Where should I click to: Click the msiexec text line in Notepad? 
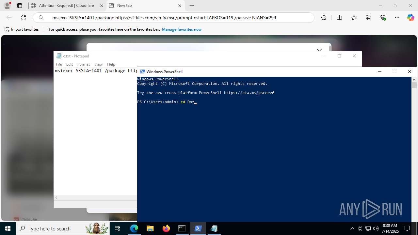[96, 70]
